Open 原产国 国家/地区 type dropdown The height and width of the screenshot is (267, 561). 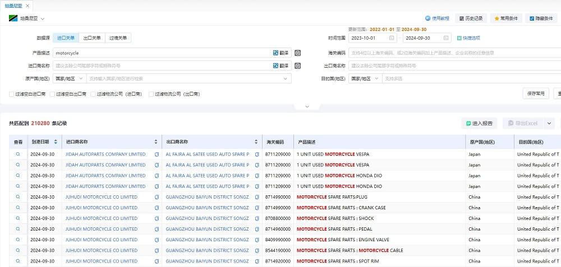[x=70, y=78]
